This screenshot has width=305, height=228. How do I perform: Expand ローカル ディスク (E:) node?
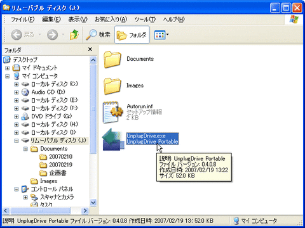click(17, 100)
